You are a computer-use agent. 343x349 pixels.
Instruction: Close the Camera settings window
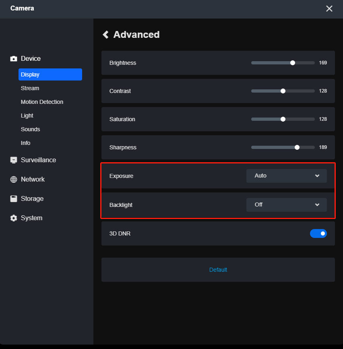(x=329, y=8)
